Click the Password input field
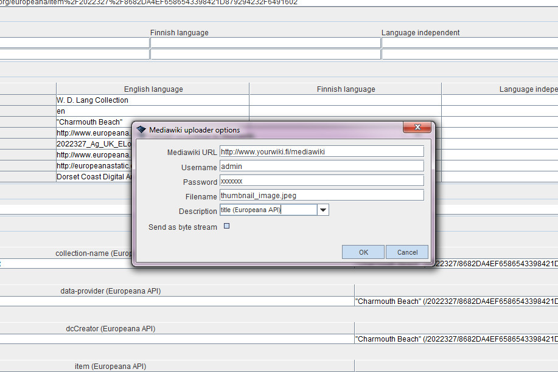558x372 pixels. (321, 180)
